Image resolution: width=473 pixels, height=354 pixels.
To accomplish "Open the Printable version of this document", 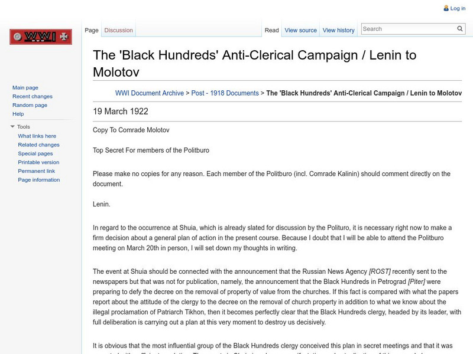I will pos(38,161).
